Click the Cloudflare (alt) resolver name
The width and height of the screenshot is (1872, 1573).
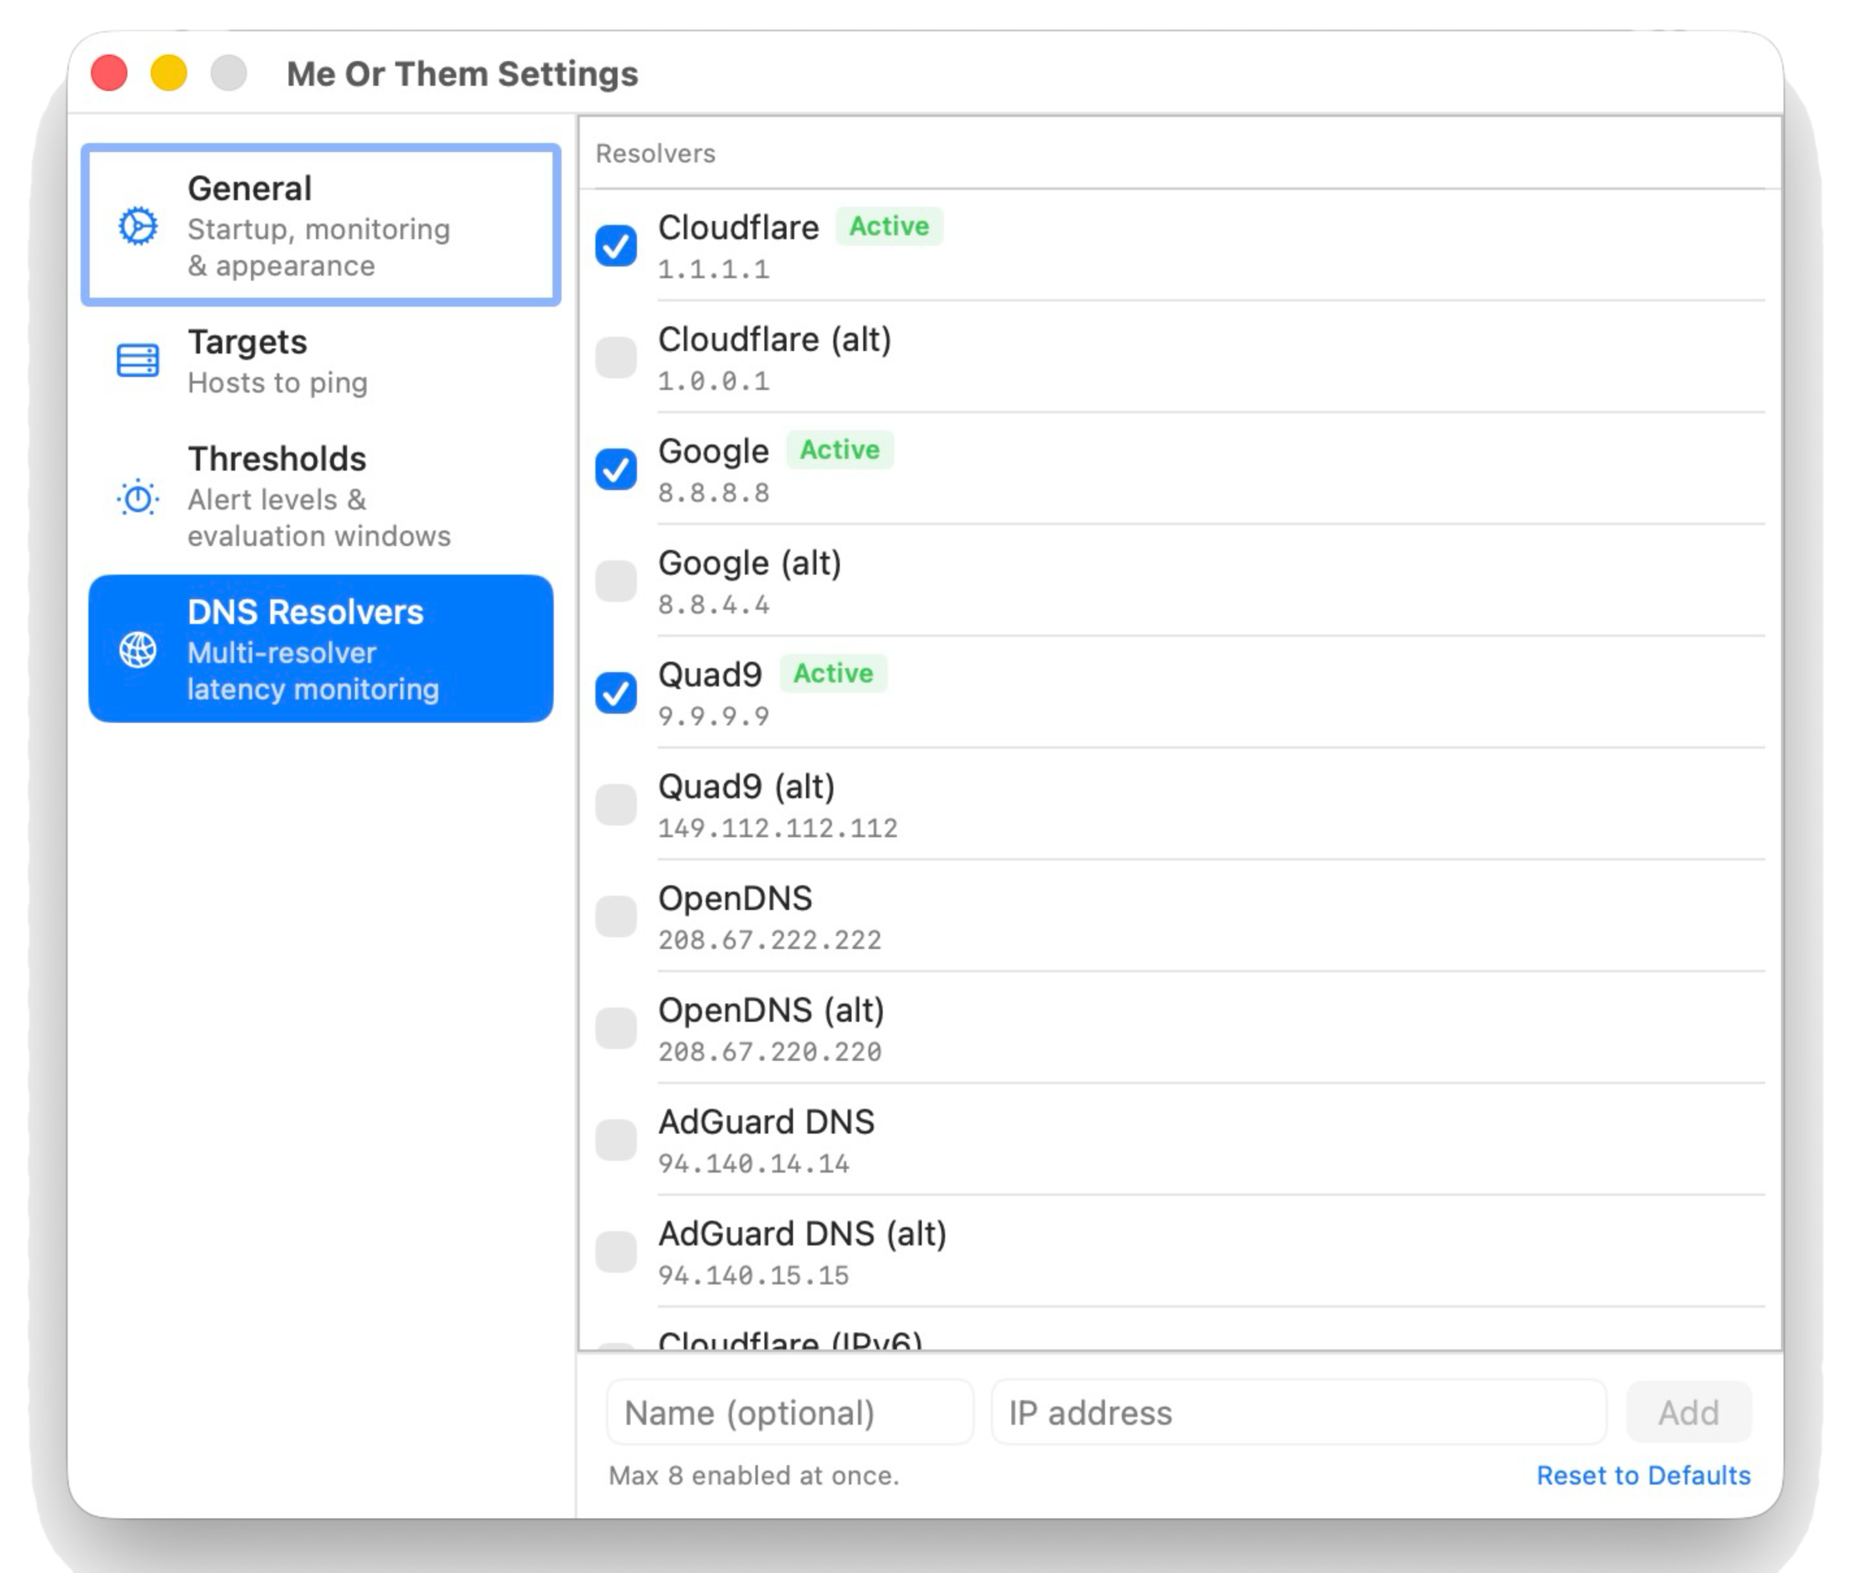point(775,340)
